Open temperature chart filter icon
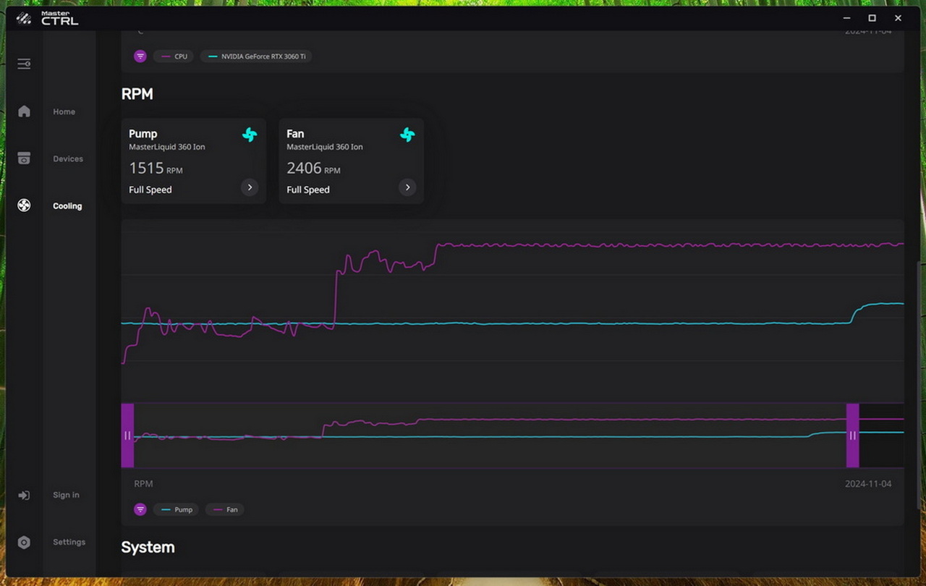 pyautogui.click(x=140, y=56)
